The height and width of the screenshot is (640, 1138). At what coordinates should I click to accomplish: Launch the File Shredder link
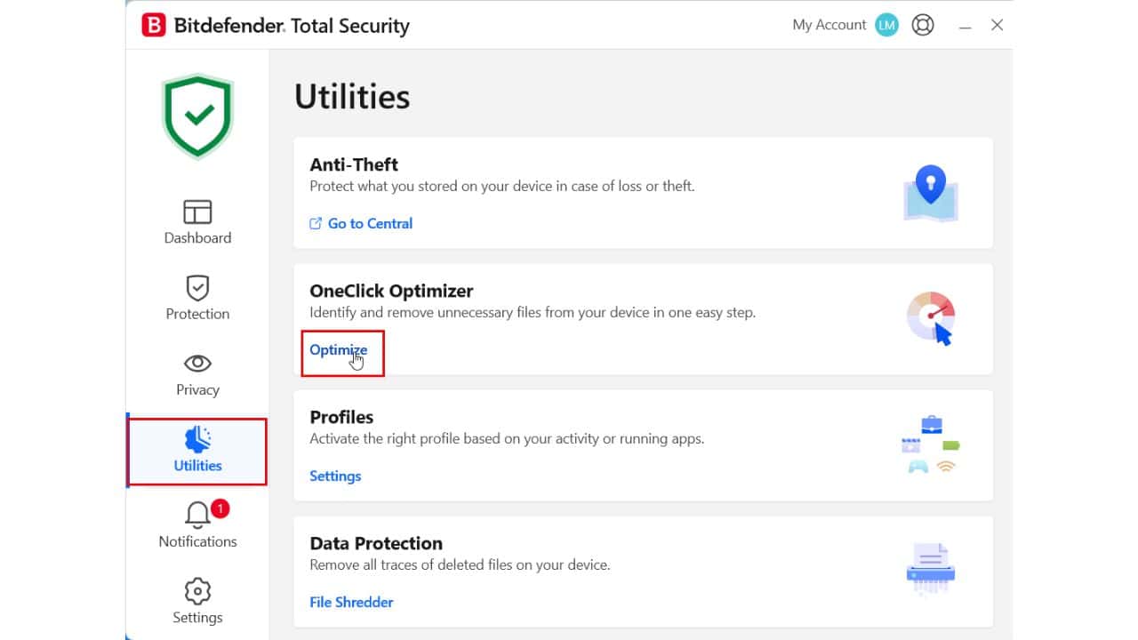coord(351,602)
